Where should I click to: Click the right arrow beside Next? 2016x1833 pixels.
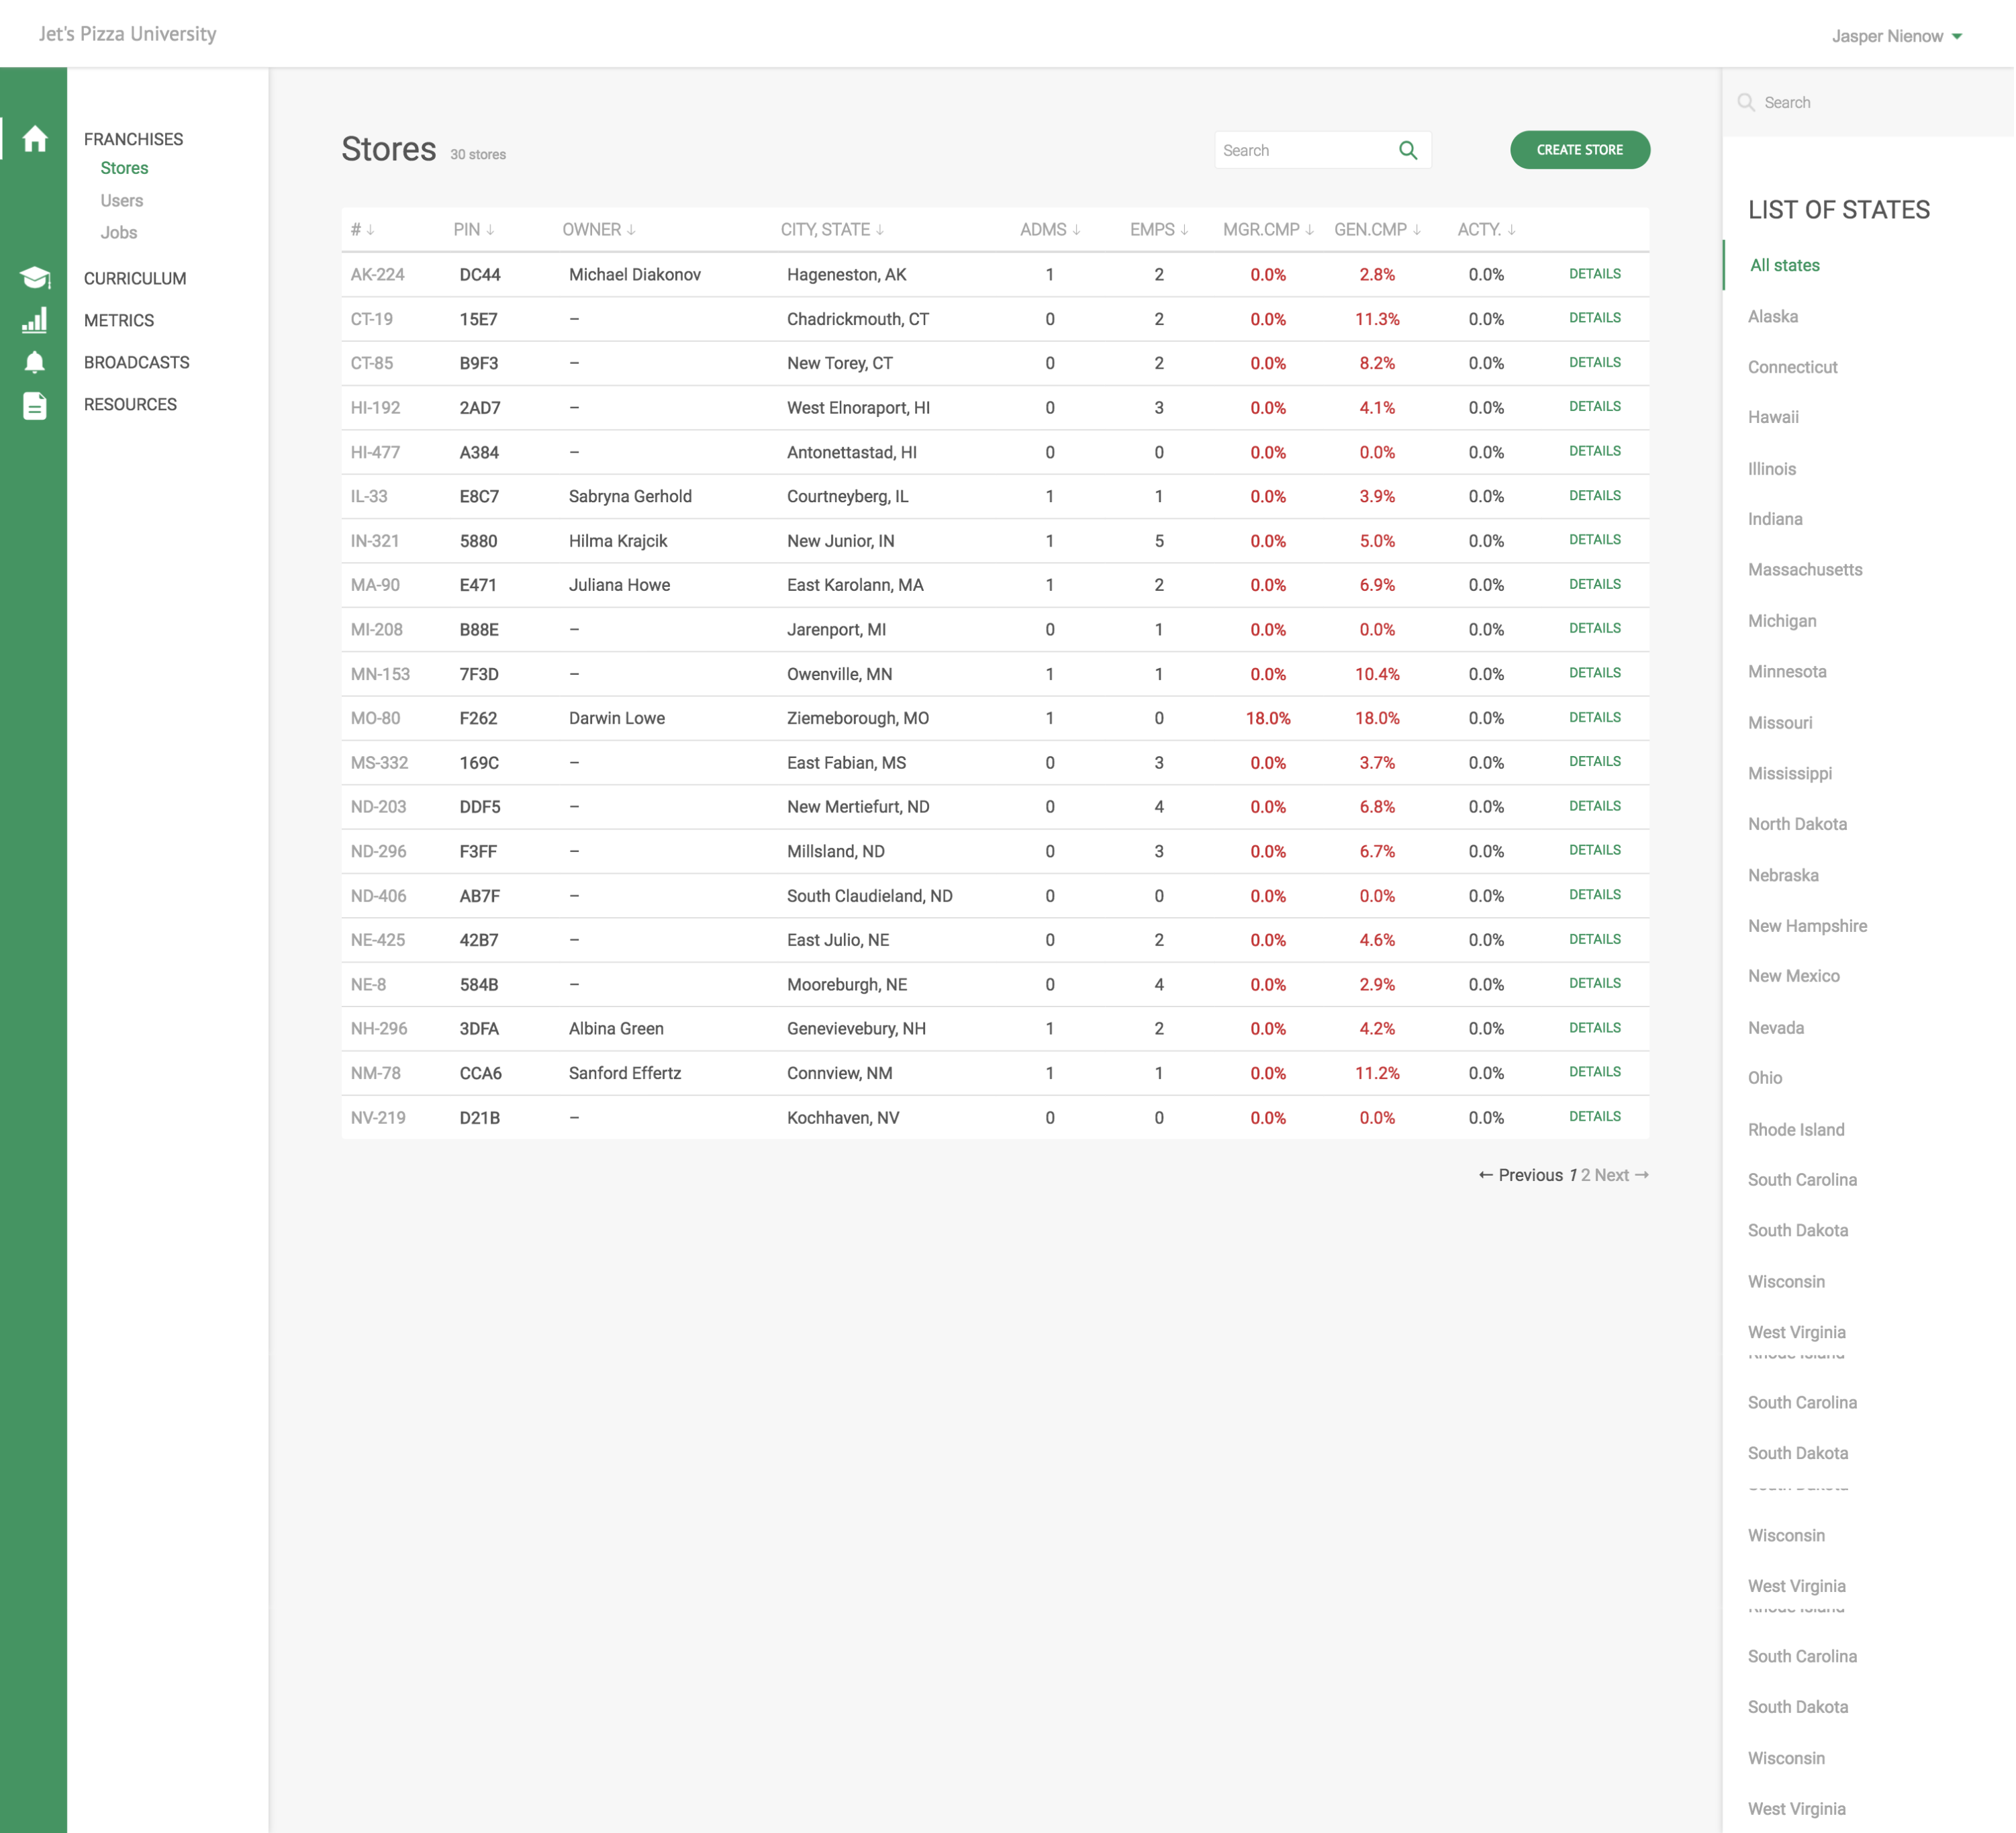point(1642,1175)
